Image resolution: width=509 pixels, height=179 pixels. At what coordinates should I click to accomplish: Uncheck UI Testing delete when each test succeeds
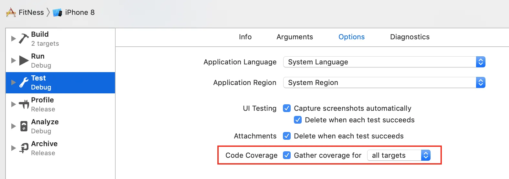(x=298, y=120)
